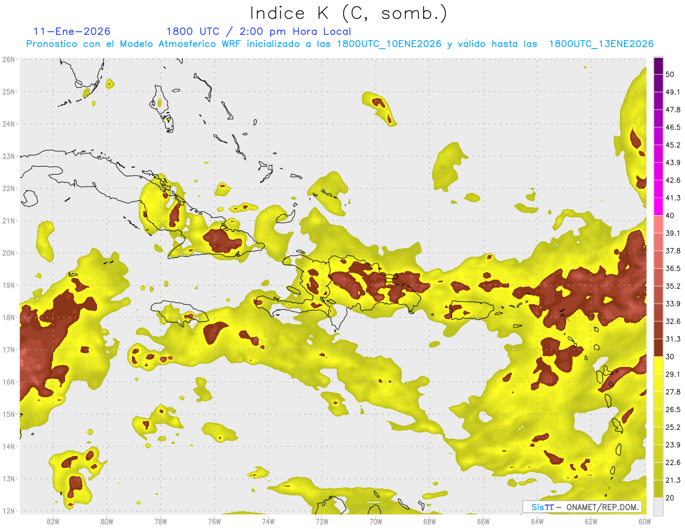Click the 18N latitude label
The width and height of the screenshot is (685, 529).
8,317
